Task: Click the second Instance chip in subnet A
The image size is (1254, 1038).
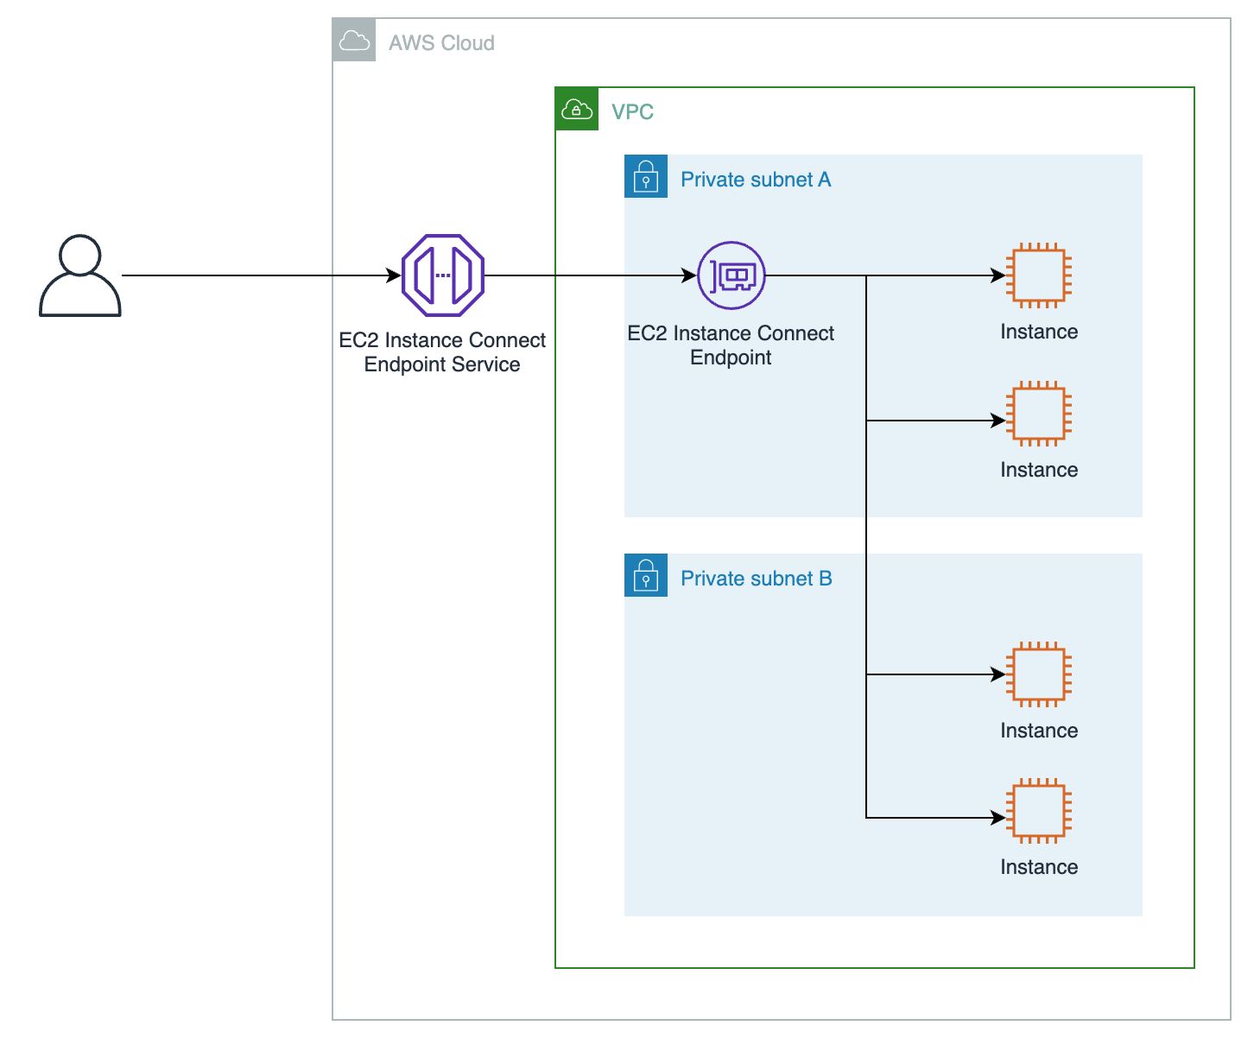Action: point(1037,415)
